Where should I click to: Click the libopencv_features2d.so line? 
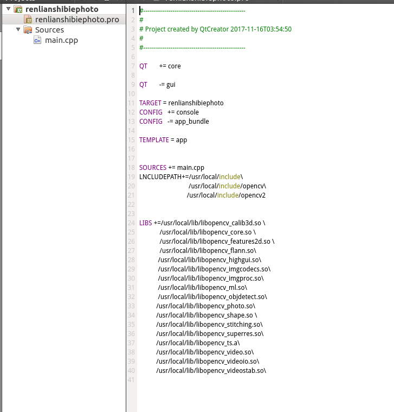click(x=217, y=242)
